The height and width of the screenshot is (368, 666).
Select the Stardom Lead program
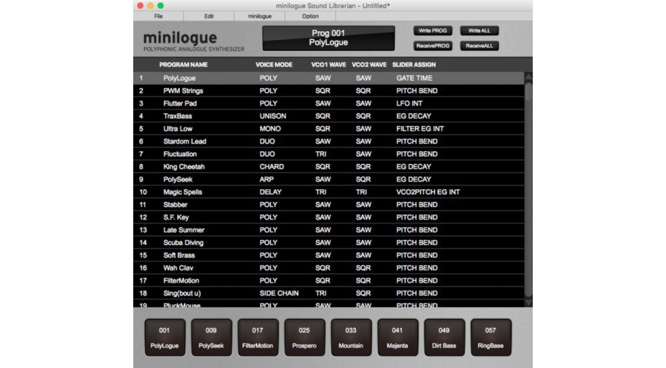(329, 141)
